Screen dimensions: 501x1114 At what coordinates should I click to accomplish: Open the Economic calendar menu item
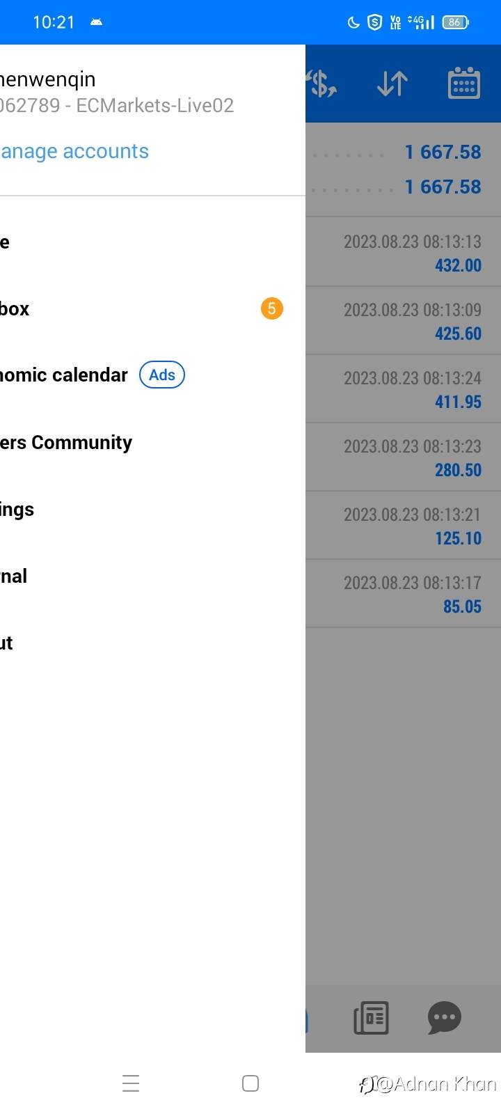point(64,375)
